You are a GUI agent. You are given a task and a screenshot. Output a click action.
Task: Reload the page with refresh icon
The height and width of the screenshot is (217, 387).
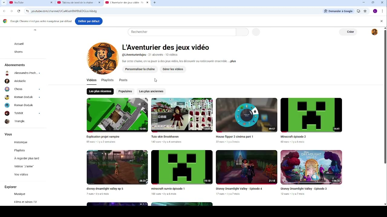[19, 11]
